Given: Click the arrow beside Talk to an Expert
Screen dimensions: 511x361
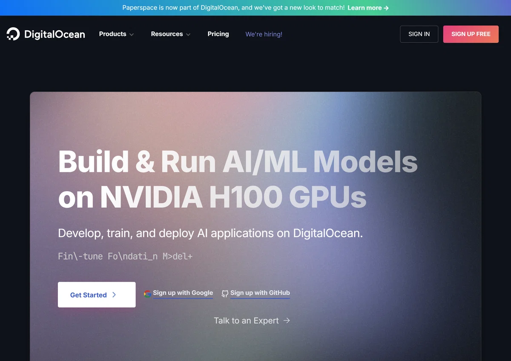Looking at the screenshot, I should pos(287,321).
